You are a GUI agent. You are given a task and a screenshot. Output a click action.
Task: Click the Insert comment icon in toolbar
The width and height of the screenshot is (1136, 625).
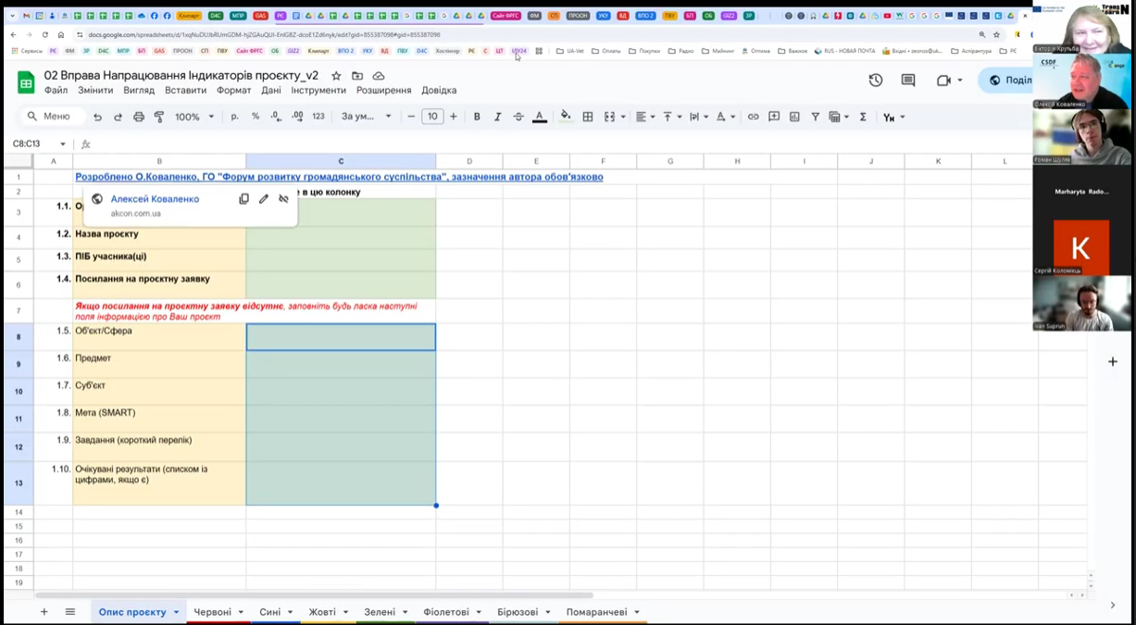pyautogui.click(x=772, y=117)
